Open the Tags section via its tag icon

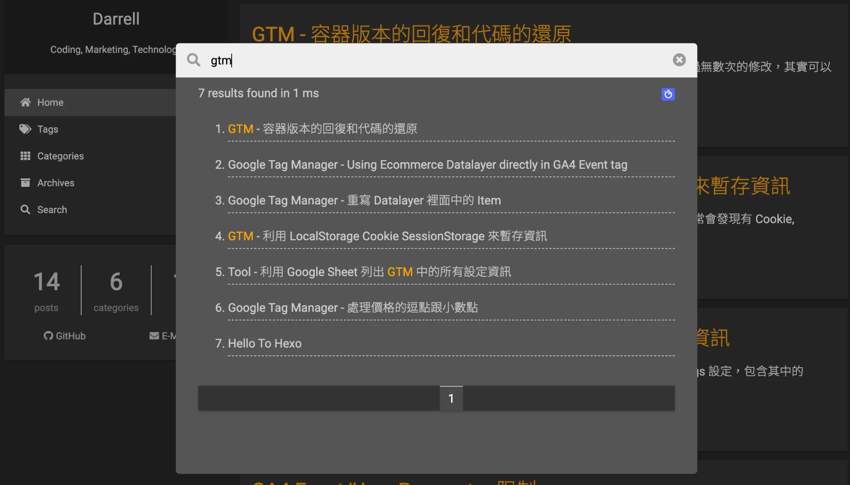[25, 129]
